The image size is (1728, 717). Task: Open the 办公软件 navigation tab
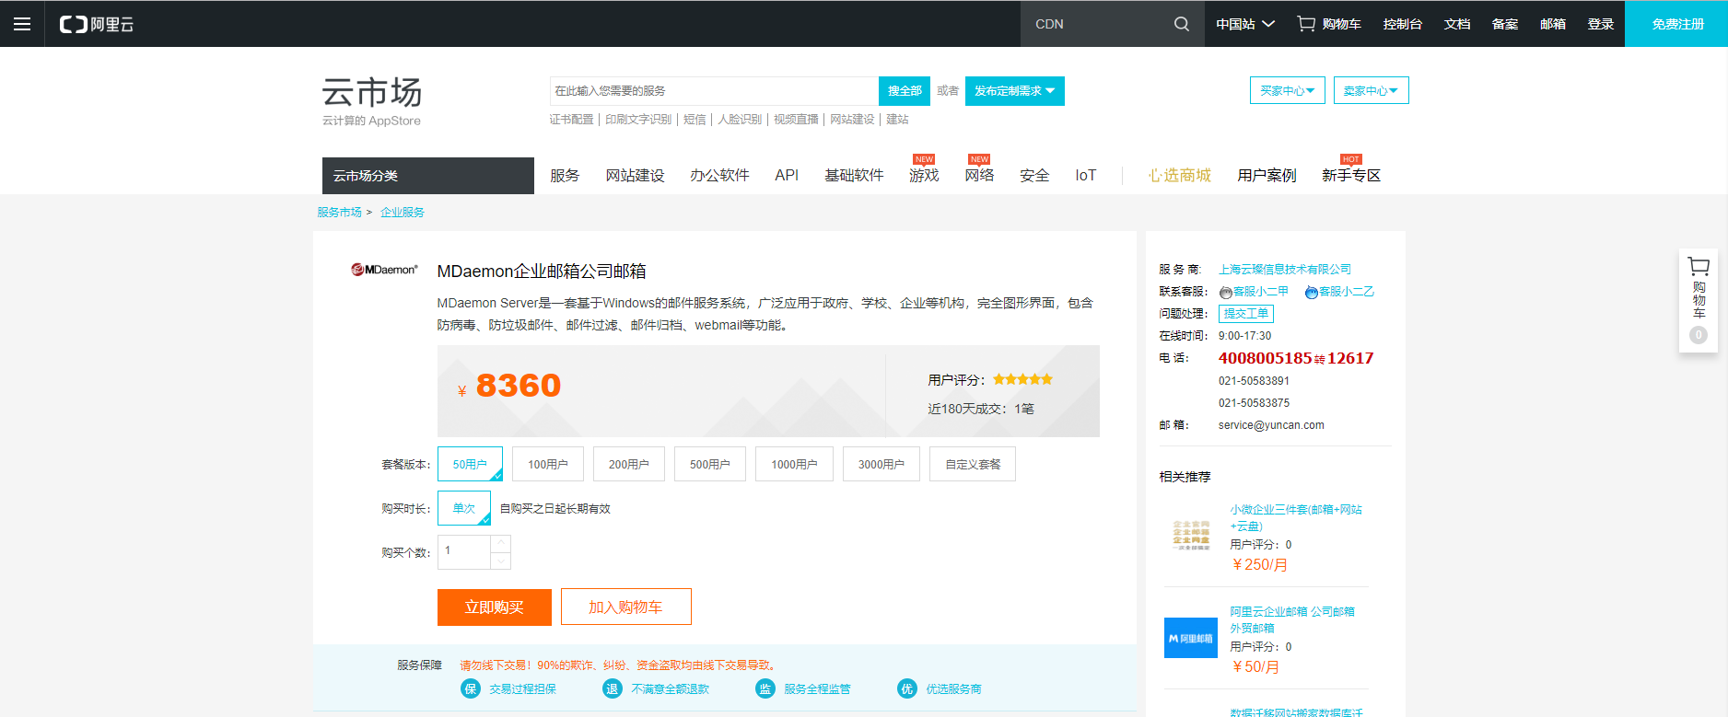click(x=719, y=175)
